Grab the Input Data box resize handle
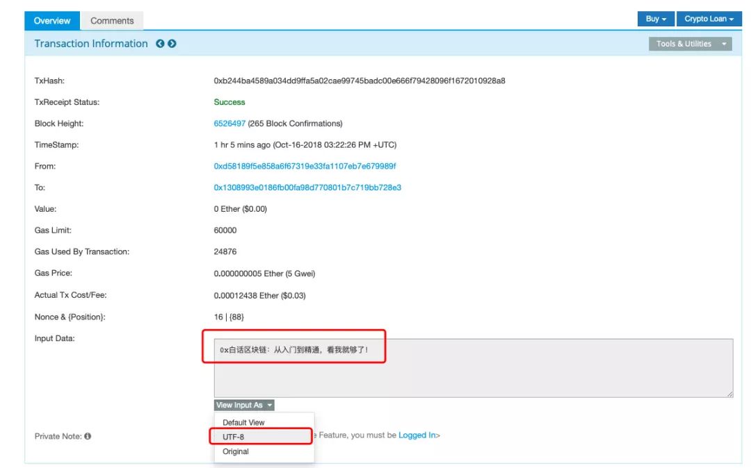The height and width of the screenshot is (468, 751). [729, 394]
